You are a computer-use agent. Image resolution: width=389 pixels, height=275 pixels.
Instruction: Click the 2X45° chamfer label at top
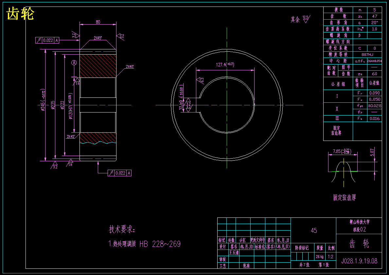pyautogui.click(x=98, y=38)
